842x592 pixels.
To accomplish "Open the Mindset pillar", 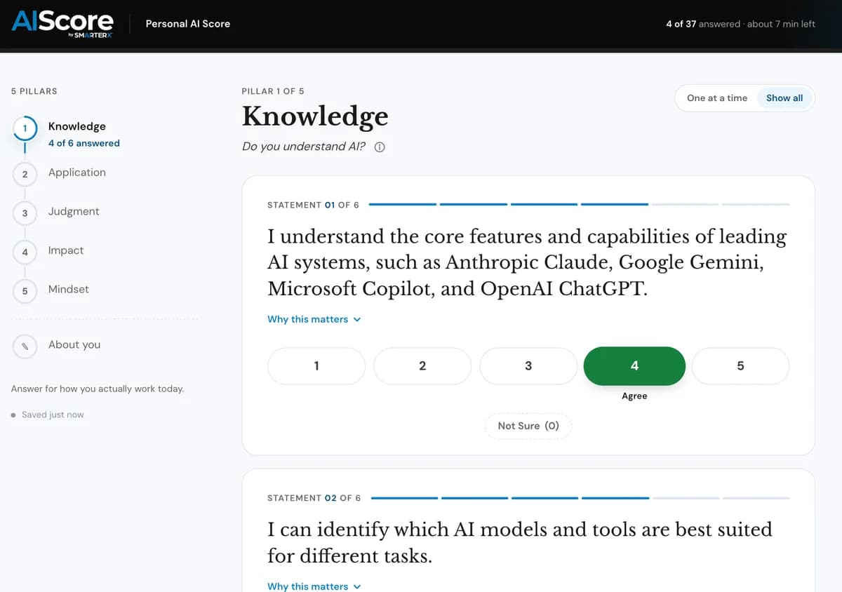I will coord(69,289).
